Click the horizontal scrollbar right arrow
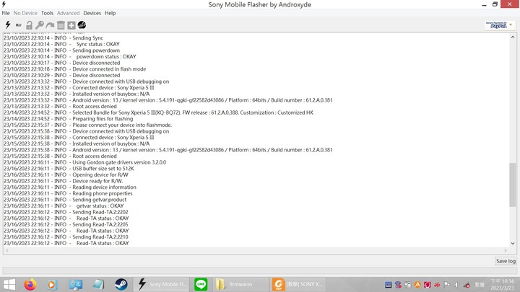 [x=506, y=251]
